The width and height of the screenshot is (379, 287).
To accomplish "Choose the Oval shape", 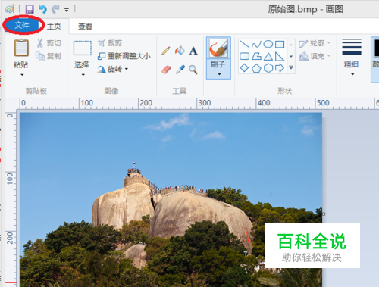I will click(x=268, y=45).
